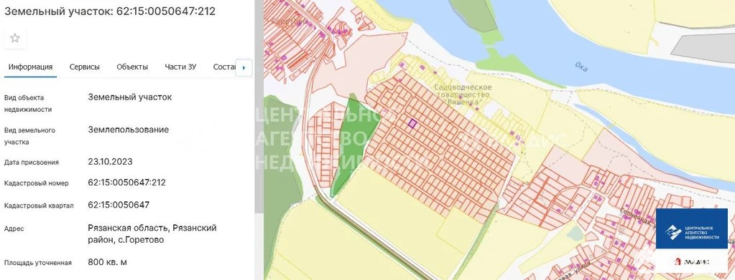Click the Садоводческое товарищество Вишенка label
735x280 pixels.
click(463, 94)
